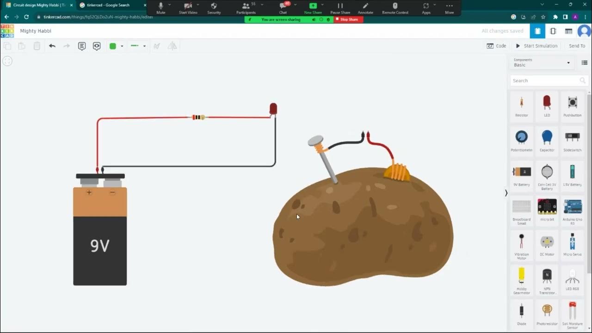Toggle notes visibility icon
The height and width of the screenshot is (333, 592).
point(97,46)
